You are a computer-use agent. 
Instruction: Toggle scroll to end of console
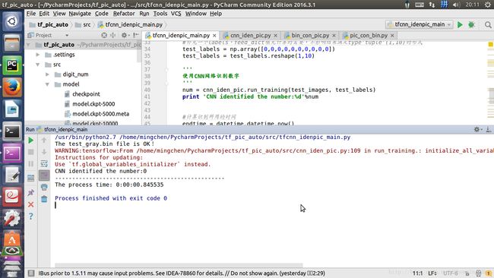pyautogui.click(x=44, y=175)
